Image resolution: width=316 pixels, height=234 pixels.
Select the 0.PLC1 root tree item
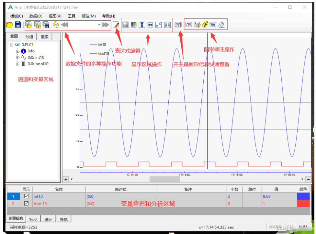(x=28, y=45)
